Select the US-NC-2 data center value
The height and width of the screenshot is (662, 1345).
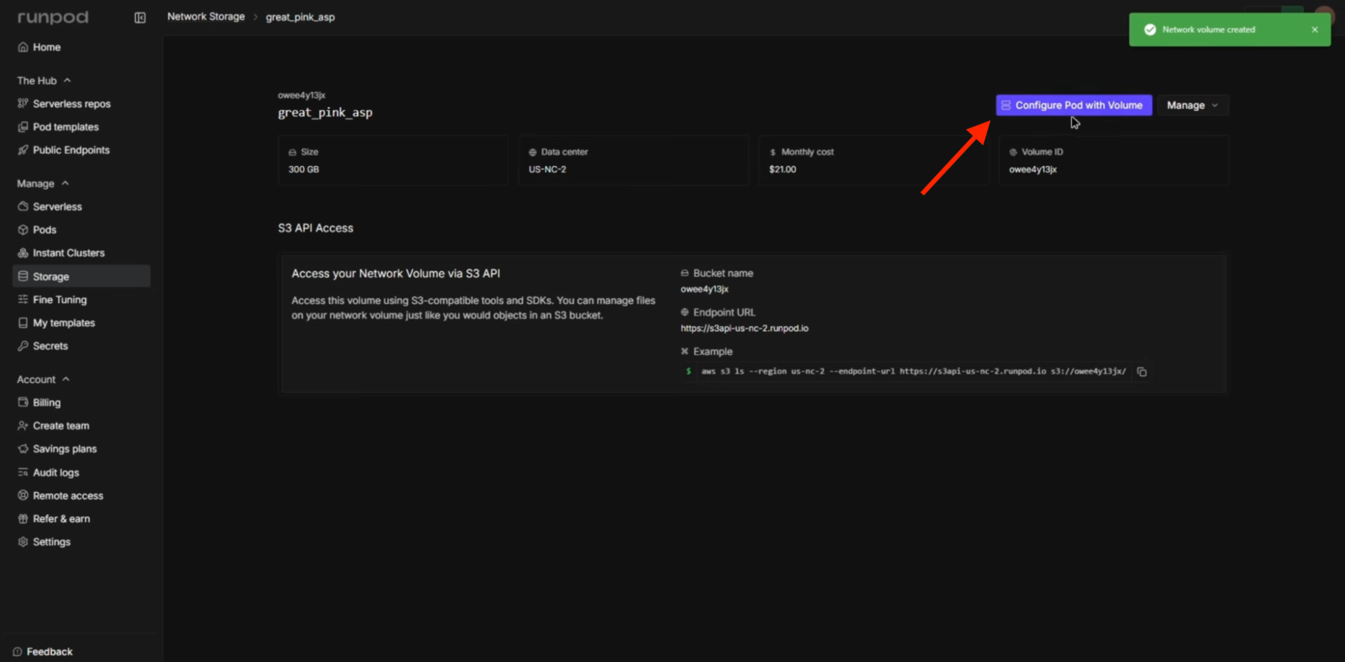(547, 169)
